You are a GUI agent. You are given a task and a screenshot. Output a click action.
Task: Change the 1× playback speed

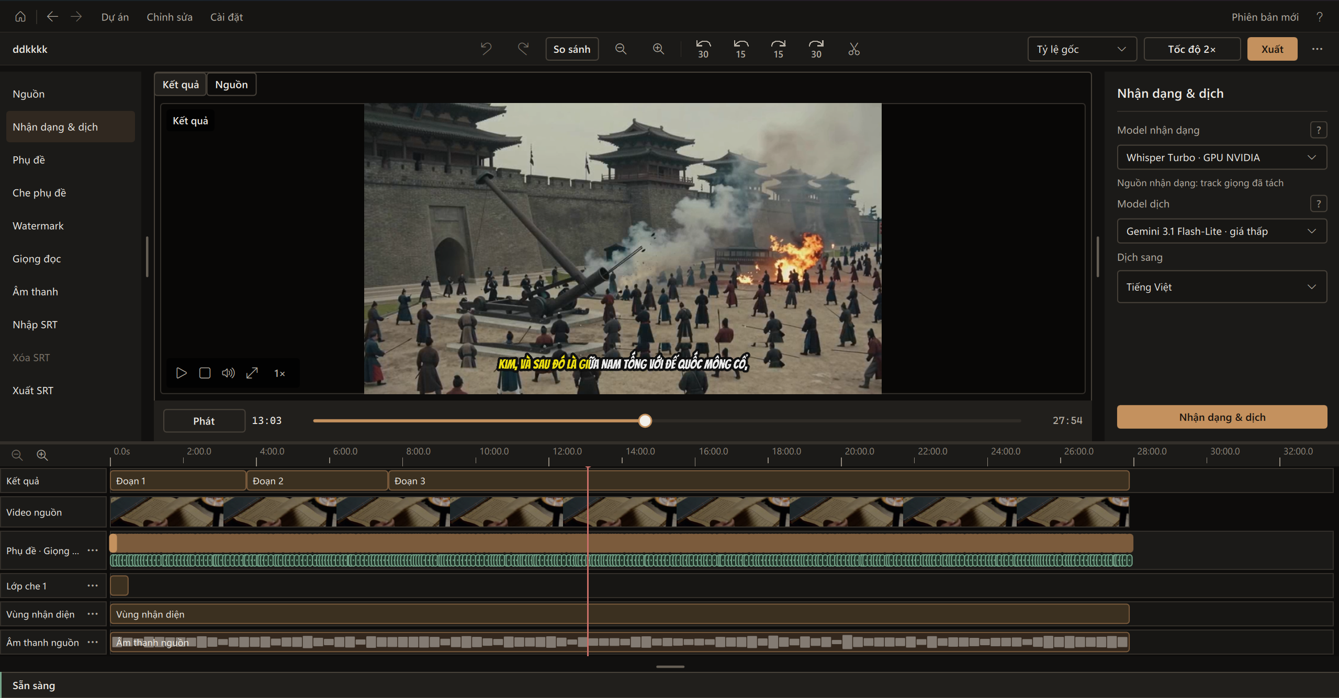click(279, 373)
